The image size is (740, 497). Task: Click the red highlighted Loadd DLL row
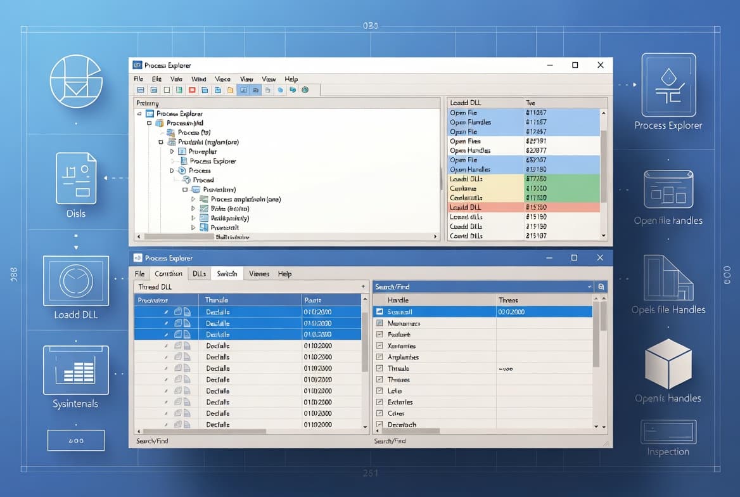pyautogui.click(x=524, y=207)
